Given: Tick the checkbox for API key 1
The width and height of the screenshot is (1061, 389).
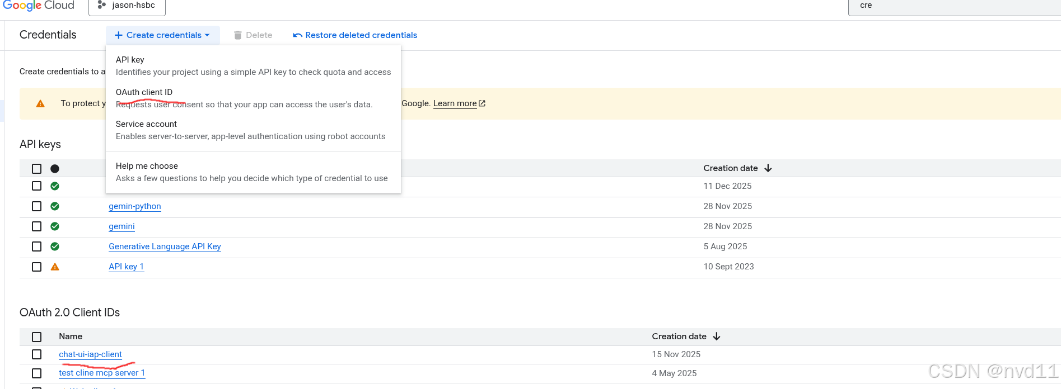Looking at the screenshot, I should (x=37, y=267).
